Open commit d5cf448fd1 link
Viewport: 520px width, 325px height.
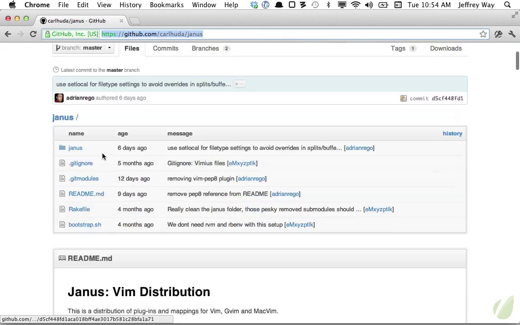coord(447,98)
